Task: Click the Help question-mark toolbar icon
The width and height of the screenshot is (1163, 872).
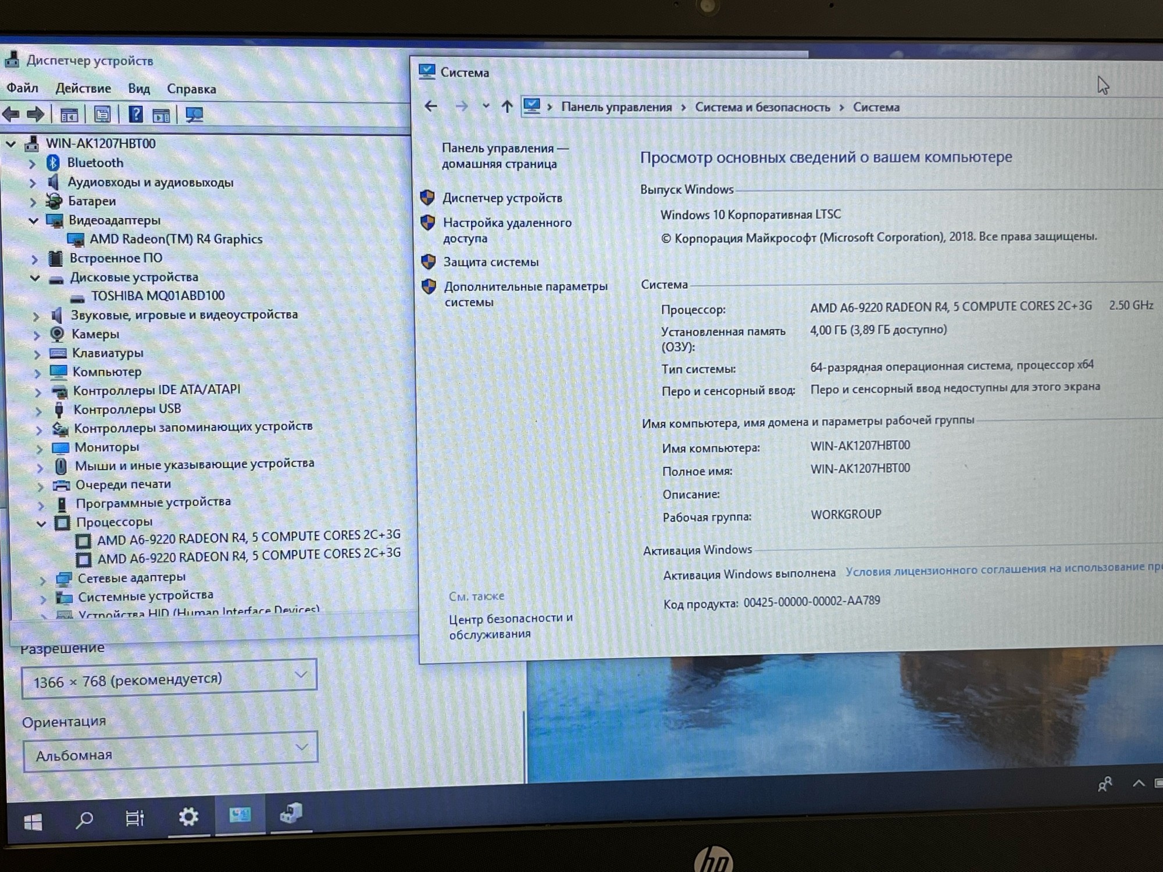Action: (135, 115)
